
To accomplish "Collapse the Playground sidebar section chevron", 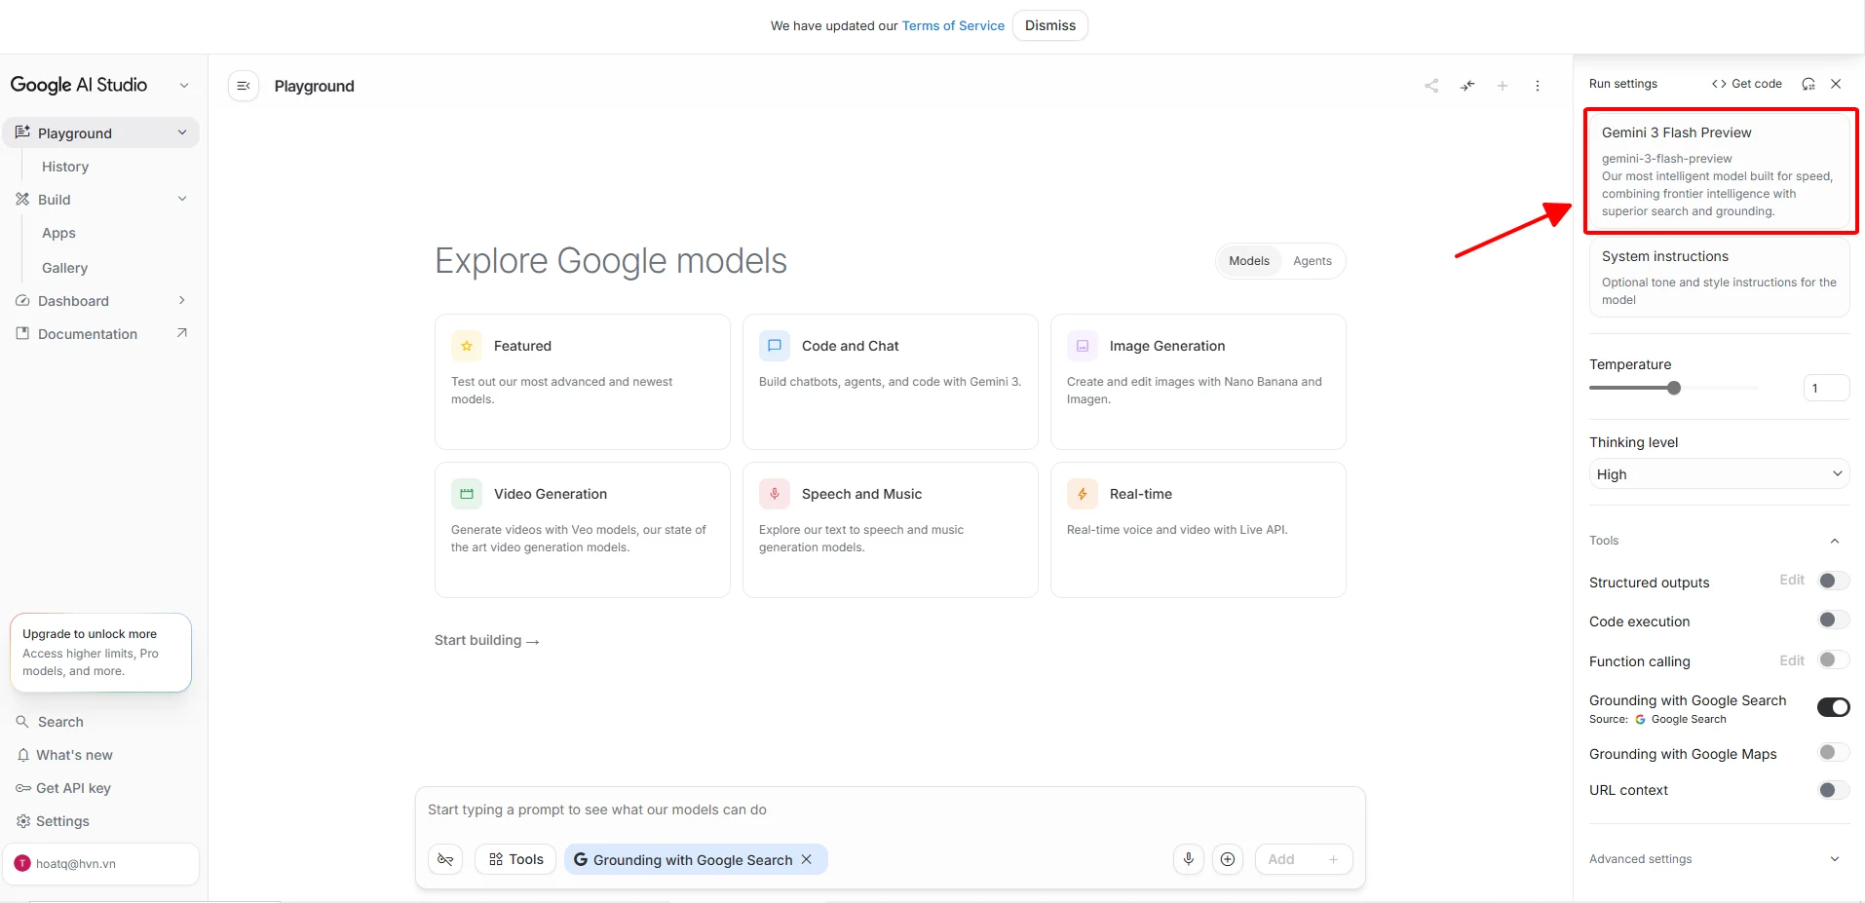I will tap(182, 132).
